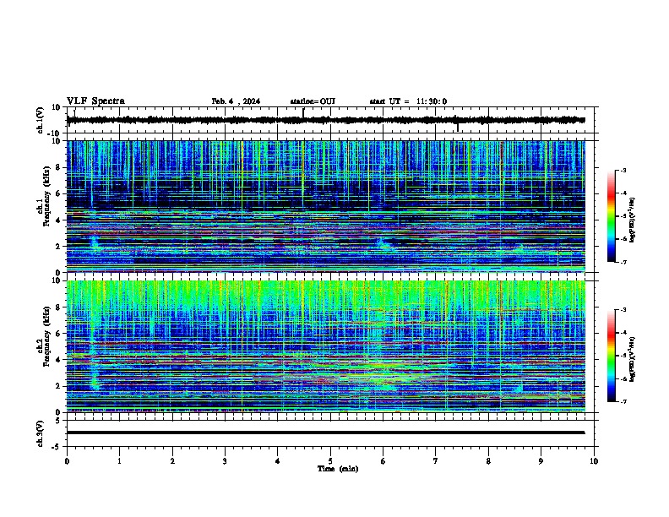This screenshot has height=517, width=669.
Task: Select the "Feb. 4 , 2024" date text
Action: (236, 101)
